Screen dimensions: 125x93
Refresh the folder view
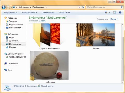[x=83, y=7]
